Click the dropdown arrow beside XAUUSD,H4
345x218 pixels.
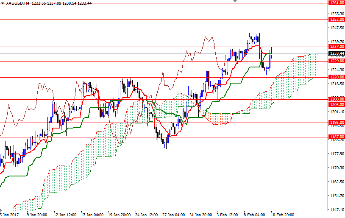[x=3, y=3]
